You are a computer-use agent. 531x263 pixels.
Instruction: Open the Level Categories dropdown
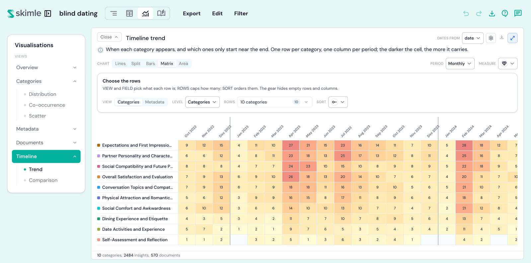(202, 102)
